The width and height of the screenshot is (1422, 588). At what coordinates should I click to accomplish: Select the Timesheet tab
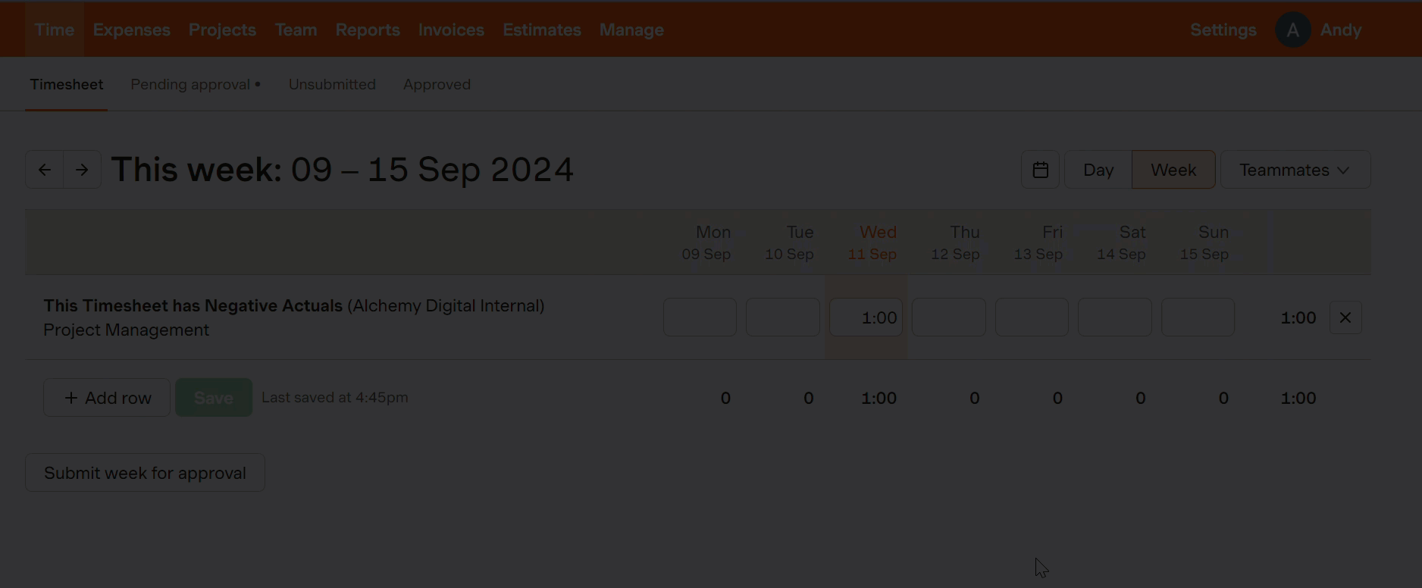pos(67,84)
